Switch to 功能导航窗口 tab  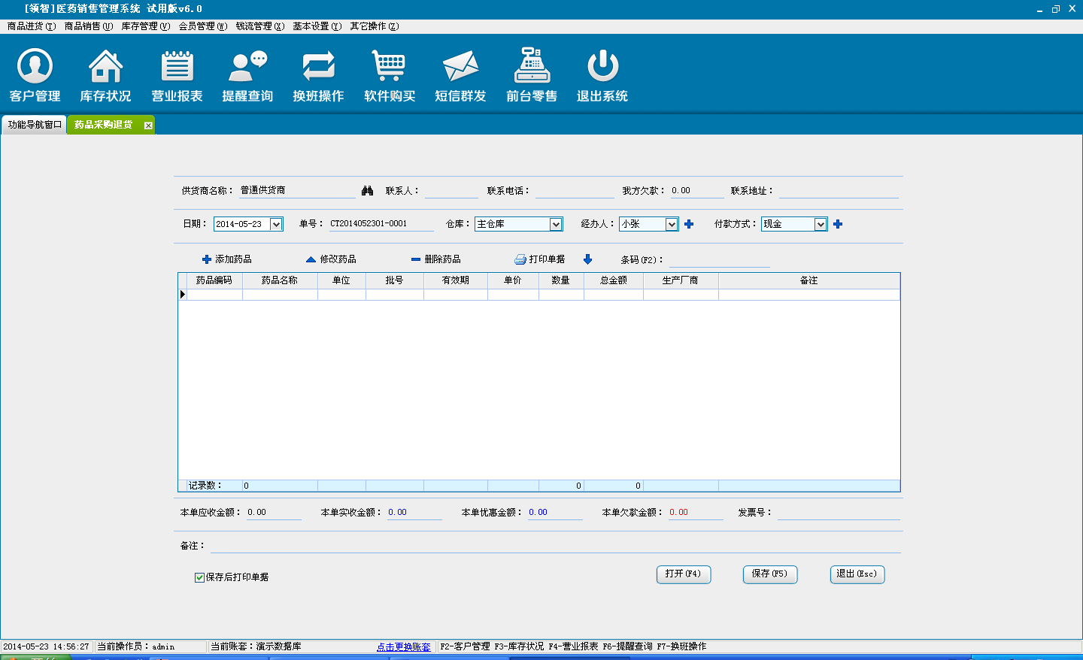[x=35, y=125]
